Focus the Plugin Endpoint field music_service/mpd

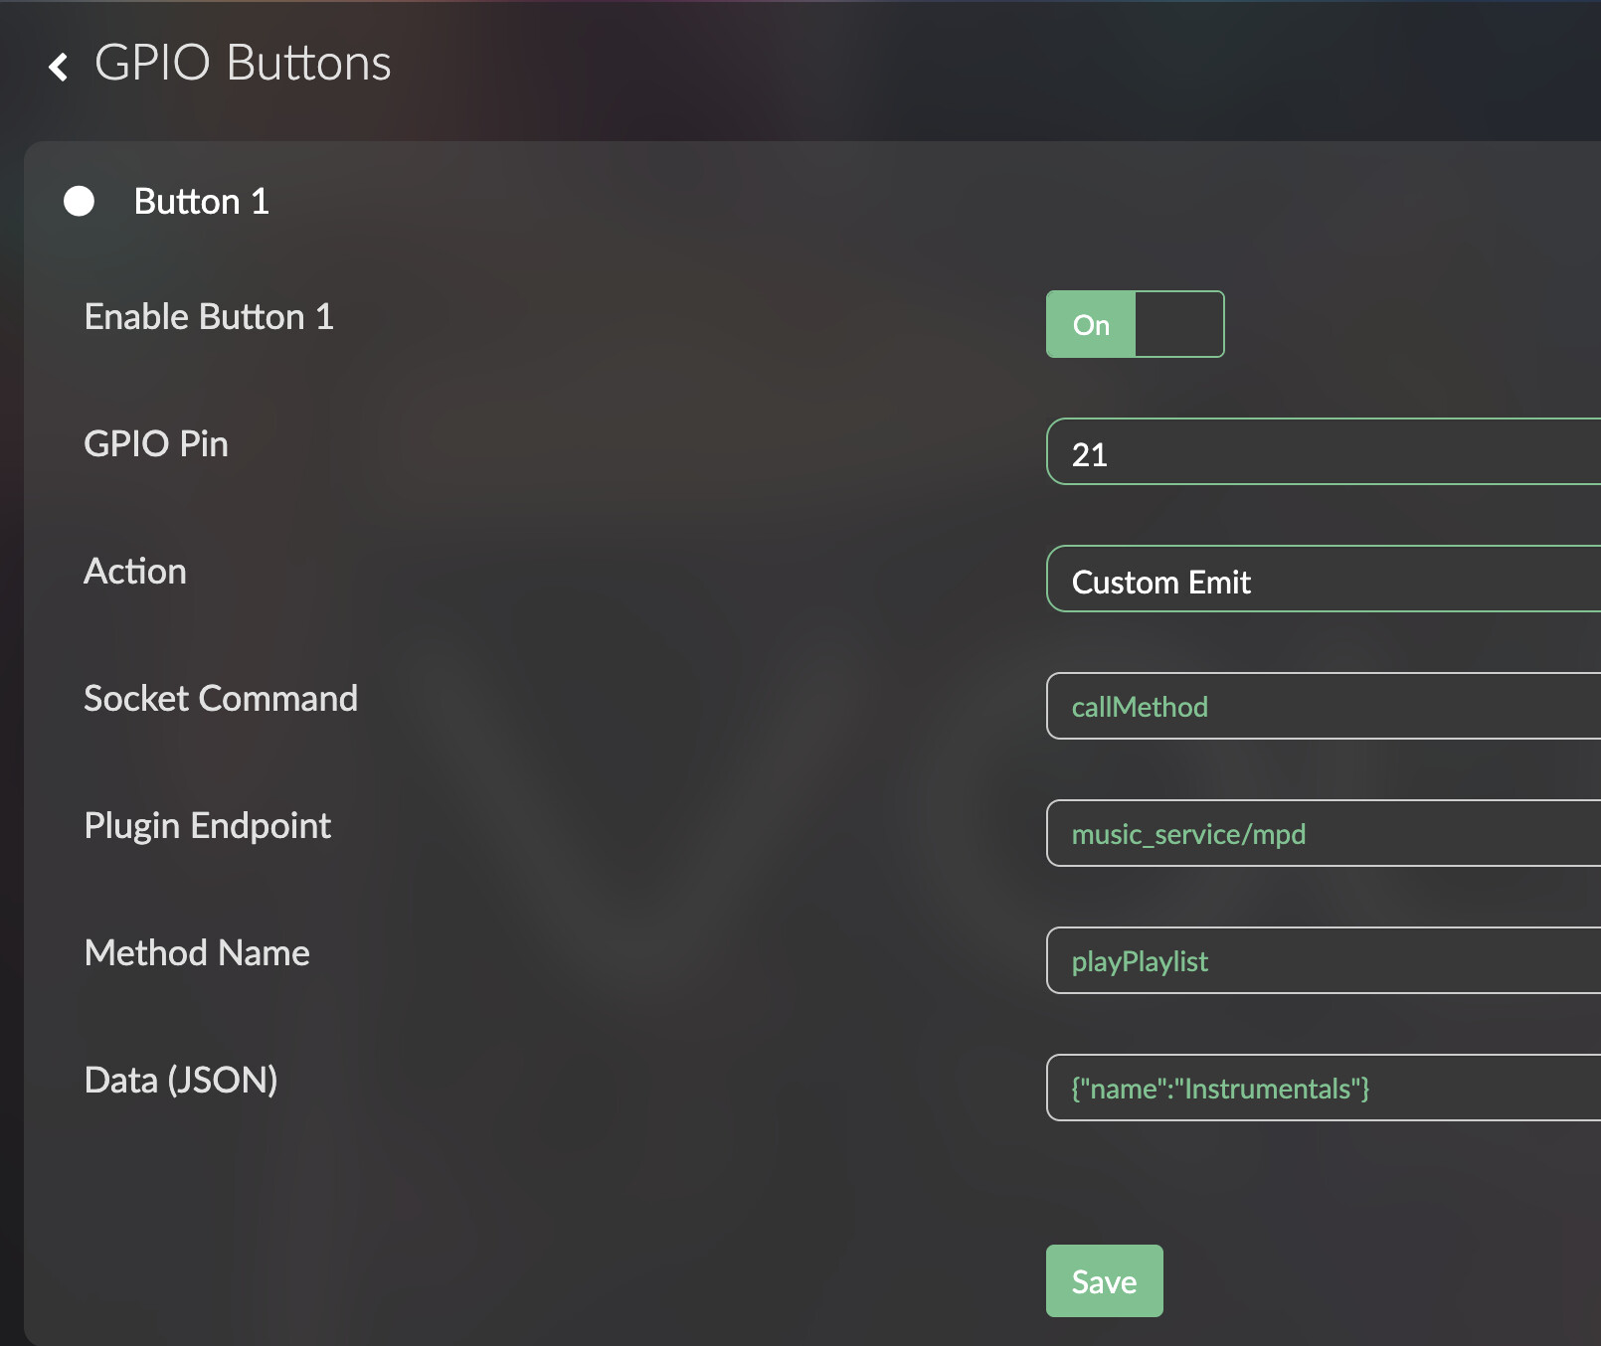pyautogui.click(x=1323, y=834)
